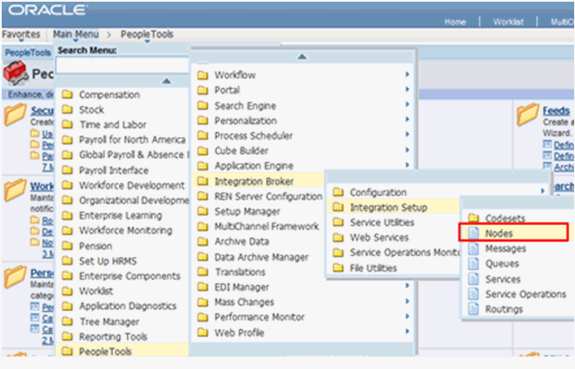This screenshot has height=369, width=575.
Task: Click the Tree Manager folder icon
Action: click(67, 321)
